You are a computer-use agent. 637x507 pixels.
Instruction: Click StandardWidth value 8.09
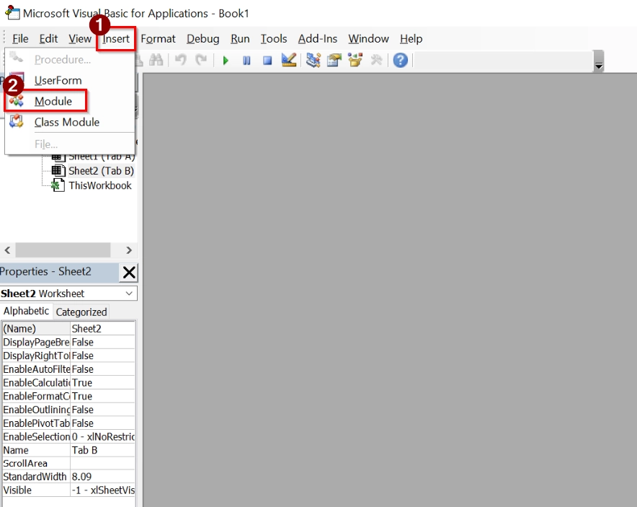tap(103, 477)
